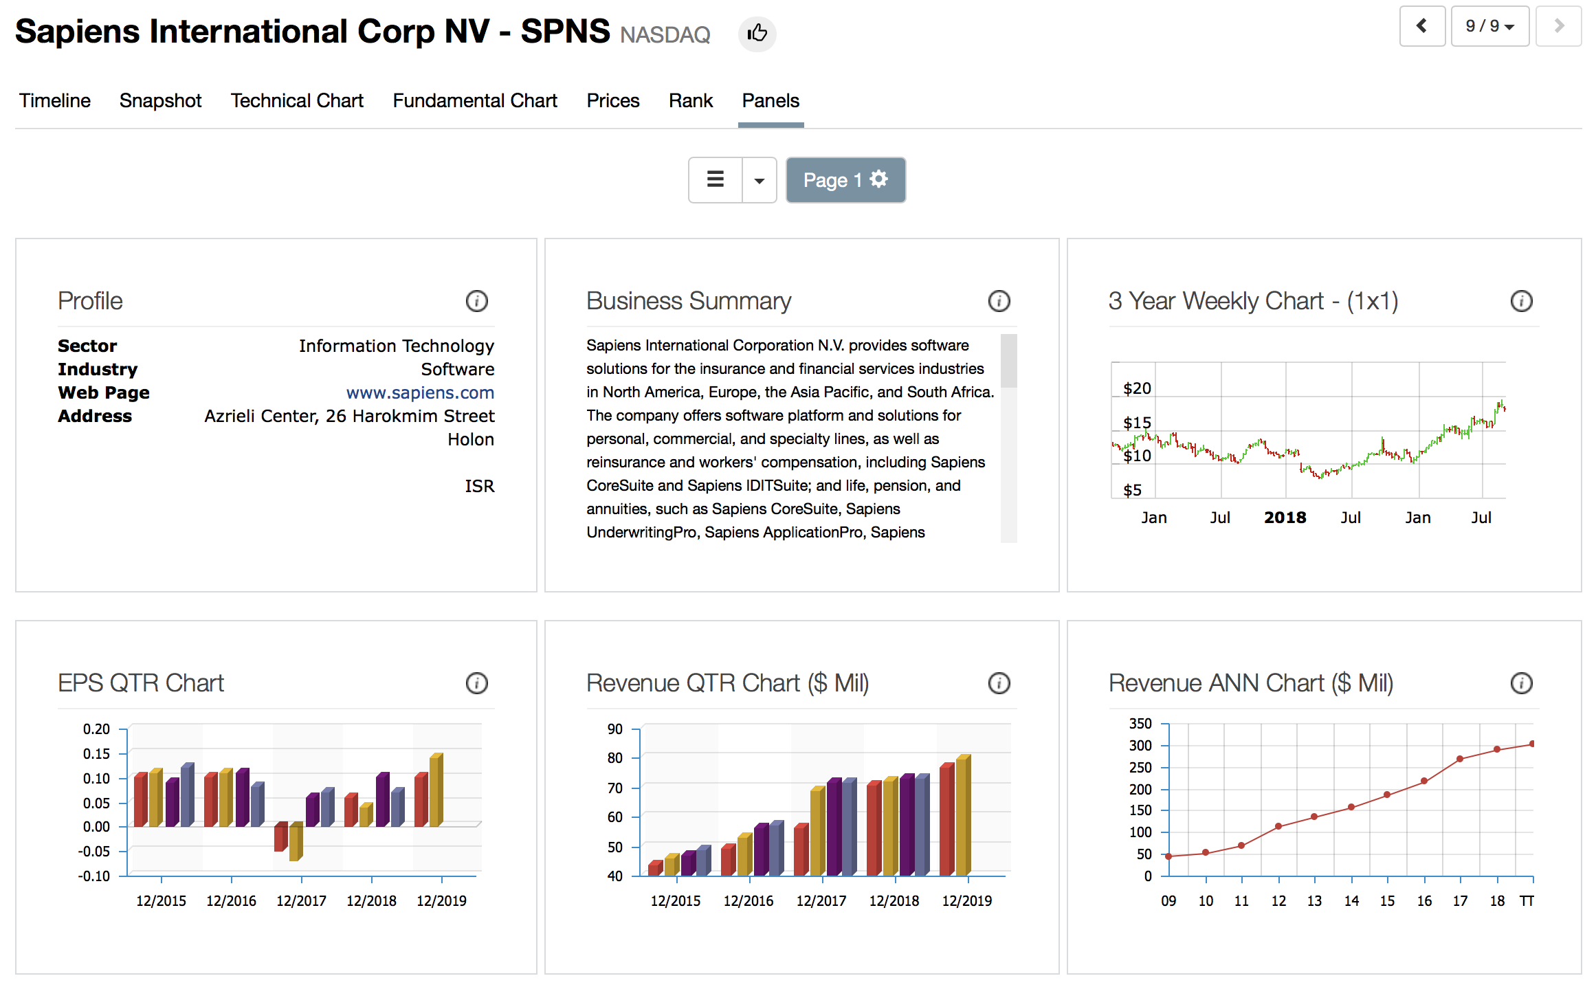
Task: Switch to the Technical Chart tab
Action: pyautogui.click(x=297, y=101)
